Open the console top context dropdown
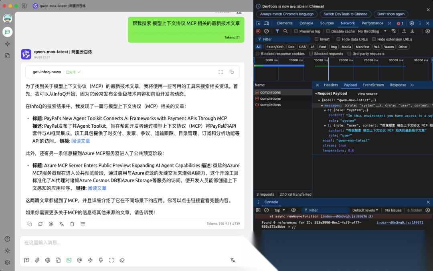The image size is (433, 271). tap(280, 210)
